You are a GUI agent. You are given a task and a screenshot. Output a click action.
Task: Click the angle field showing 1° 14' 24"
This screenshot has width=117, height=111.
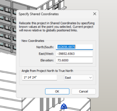click(40, 77)
